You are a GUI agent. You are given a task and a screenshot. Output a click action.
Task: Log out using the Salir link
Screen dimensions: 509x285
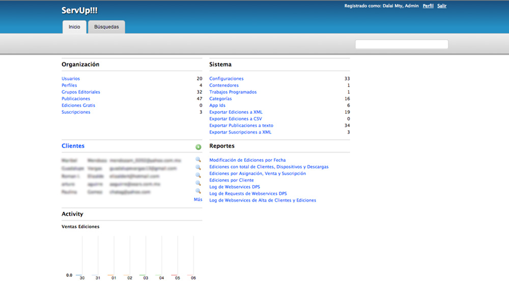(x=441, y=6)
